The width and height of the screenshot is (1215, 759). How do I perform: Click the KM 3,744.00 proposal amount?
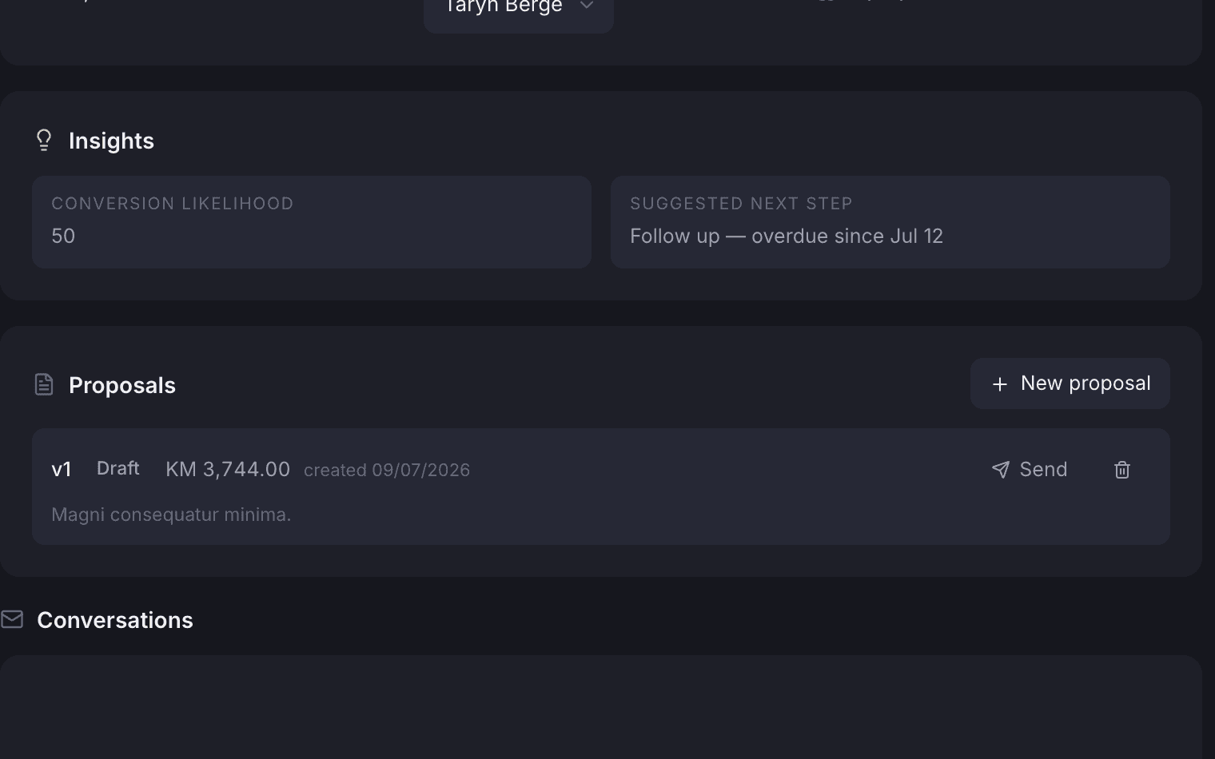point(228,469)
